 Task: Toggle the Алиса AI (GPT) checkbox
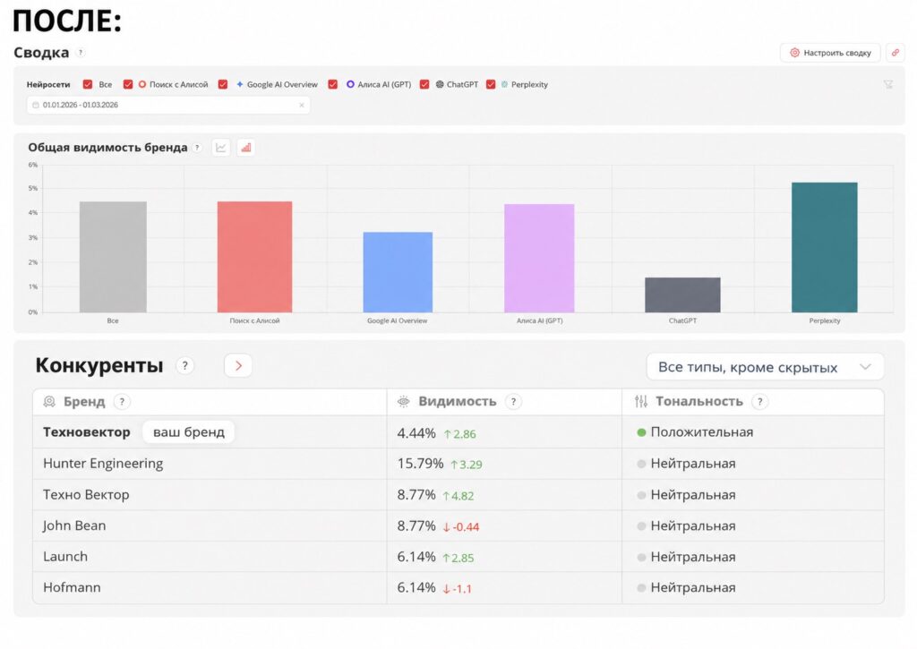(x=333, y=84)
